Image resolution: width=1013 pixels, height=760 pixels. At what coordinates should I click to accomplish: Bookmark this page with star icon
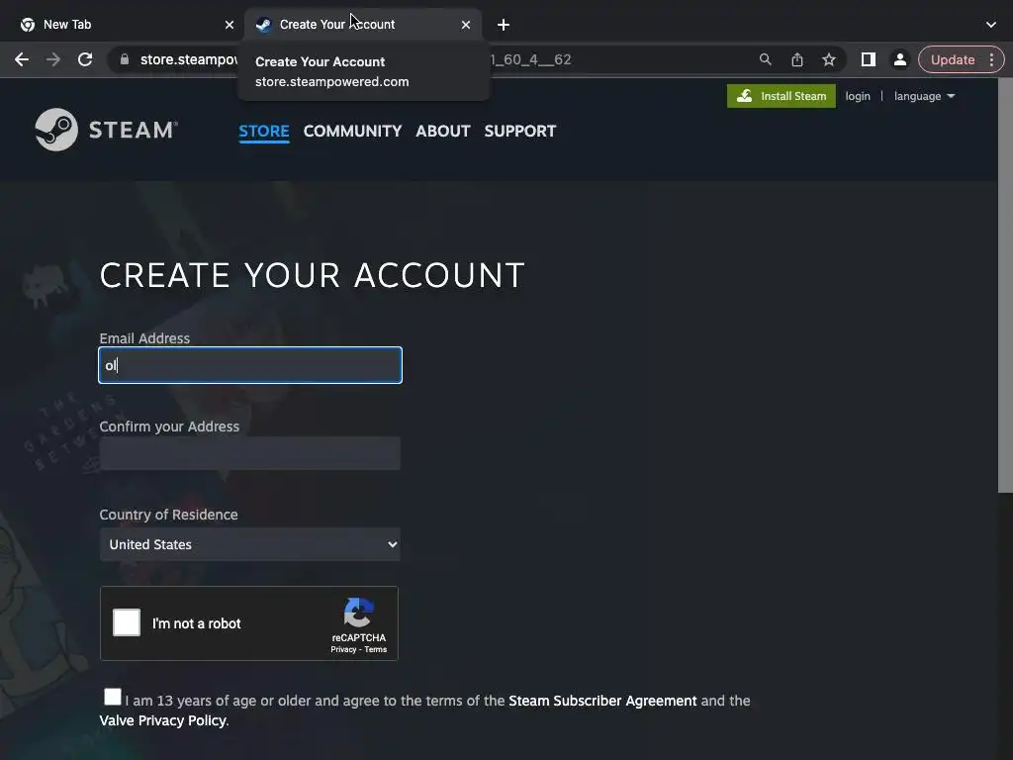(829, 59)
